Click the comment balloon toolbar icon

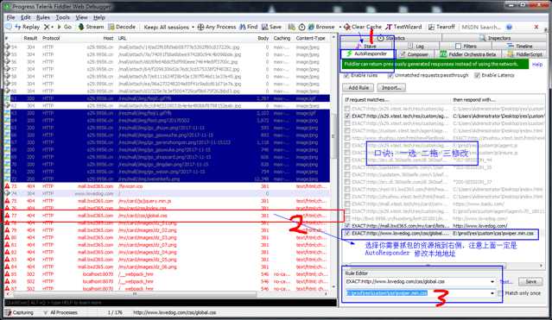coord(9,27)
